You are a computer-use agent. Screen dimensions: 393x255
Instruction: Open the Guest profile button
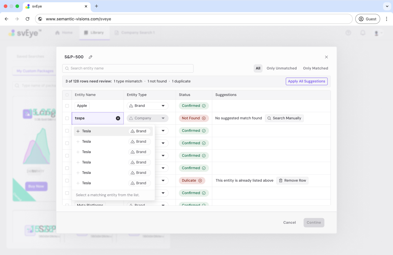click(368, 19)
